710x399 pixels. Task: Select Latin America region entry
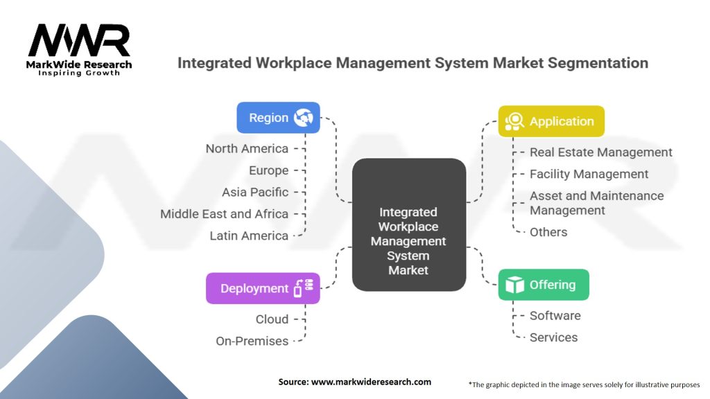[x=249, y=236]
